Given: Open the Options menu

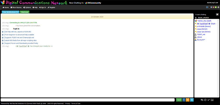Looking at the screenshot, I should click(x=27, y=7).
